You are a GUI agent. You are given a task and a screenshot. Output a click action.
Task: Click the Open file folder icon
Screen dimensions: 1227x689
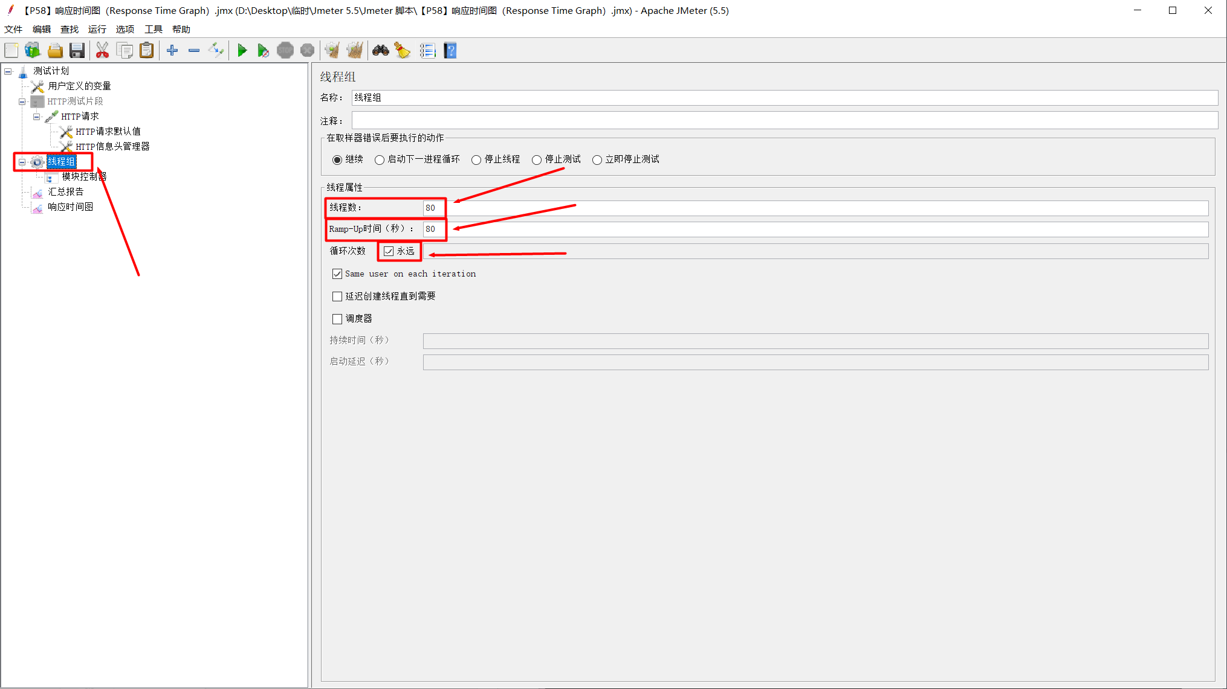point(55,51)
